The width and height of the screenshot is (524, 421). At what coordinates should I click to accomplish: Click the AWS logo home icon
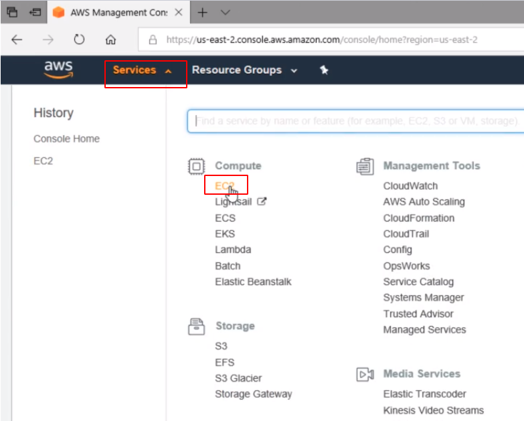coord(58,70)
